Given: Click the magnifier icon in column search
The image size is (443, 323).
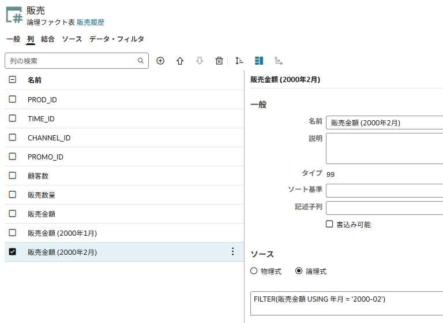Looking at the screenshot, I should [140, 61].
